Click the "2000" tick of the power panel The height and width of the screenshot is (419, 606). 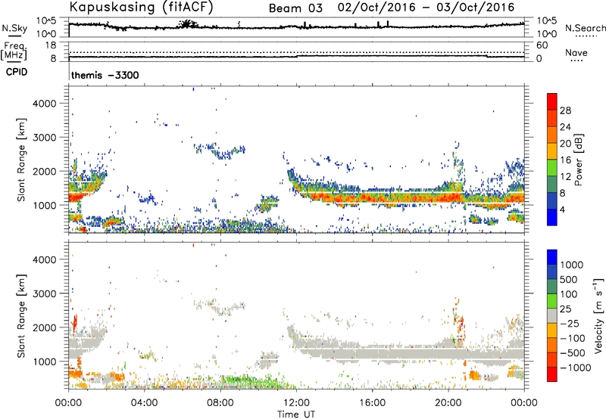pos(45,171)
